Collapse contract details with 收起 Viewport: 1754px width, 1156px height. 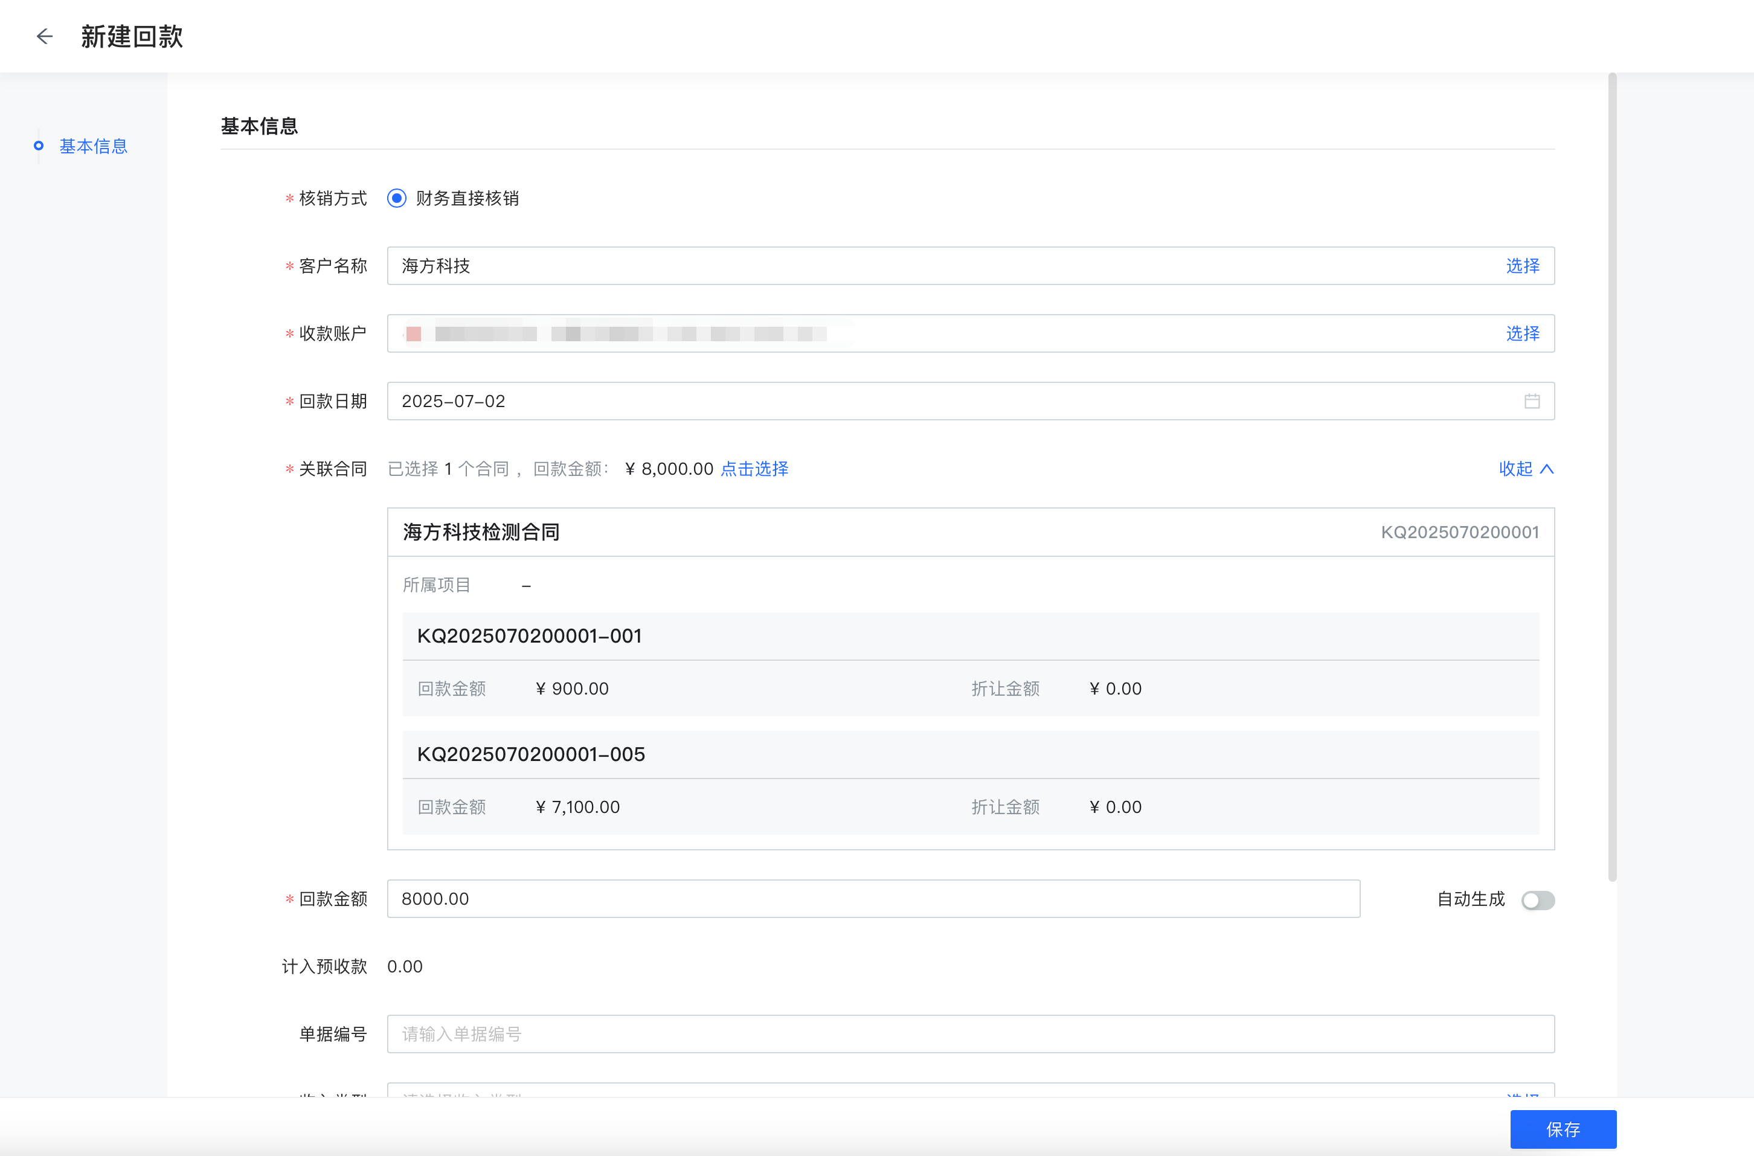[x=1526, y=469]
